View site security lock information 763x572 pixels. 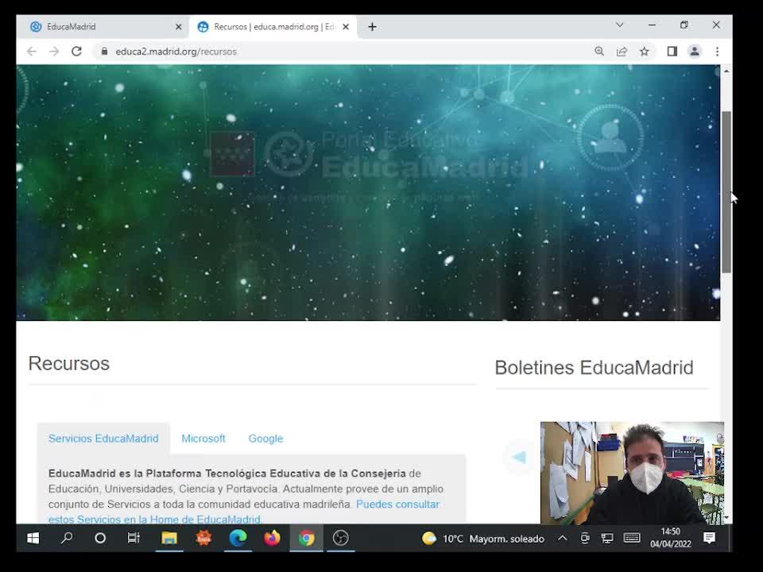pos(104,52)
